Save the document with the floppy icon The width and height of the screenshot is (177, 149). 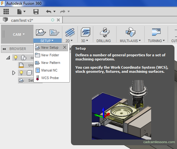pyautogui.click(x=36, y=12)
